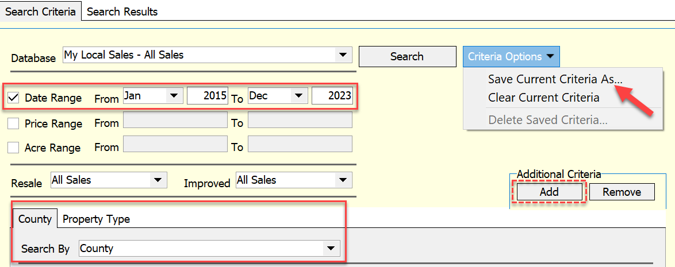Click the Remove additional criteria button
The width and height of the screenshot is (675, 267).
click(x=622, y=192)
